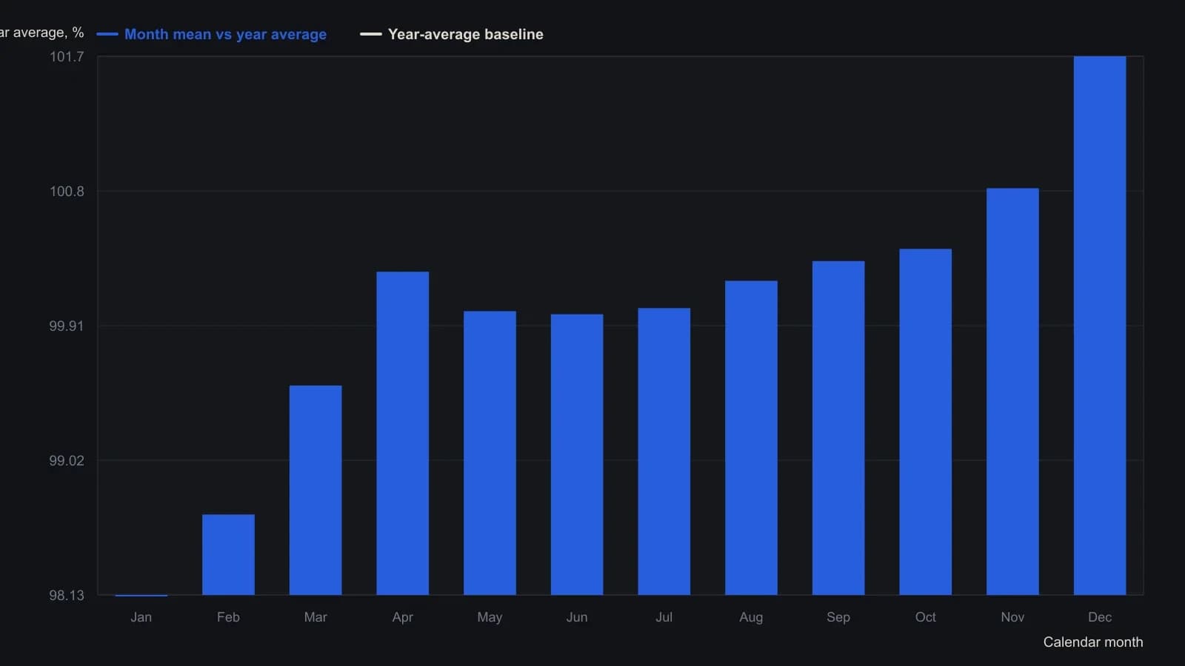Screen dimensions: 1185x666
Task: Click the 'Feb' axis label
Action: pyautogui.click(x=228, y=617)
